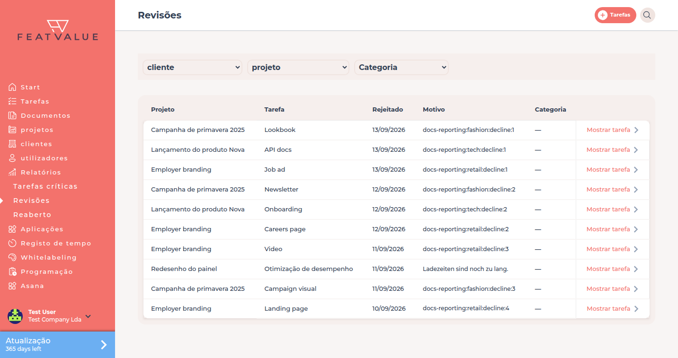The image size is (678, 358).
Task: Open the cliente filter dropdown
Action: click(x=192, y=67)
